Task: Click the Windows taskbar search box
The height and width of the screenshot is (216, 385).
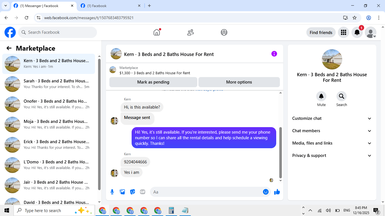Action: [x=54, y=210]
